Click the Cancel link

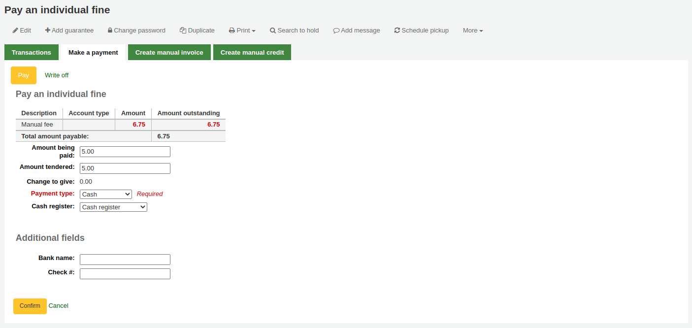point(59,306)
